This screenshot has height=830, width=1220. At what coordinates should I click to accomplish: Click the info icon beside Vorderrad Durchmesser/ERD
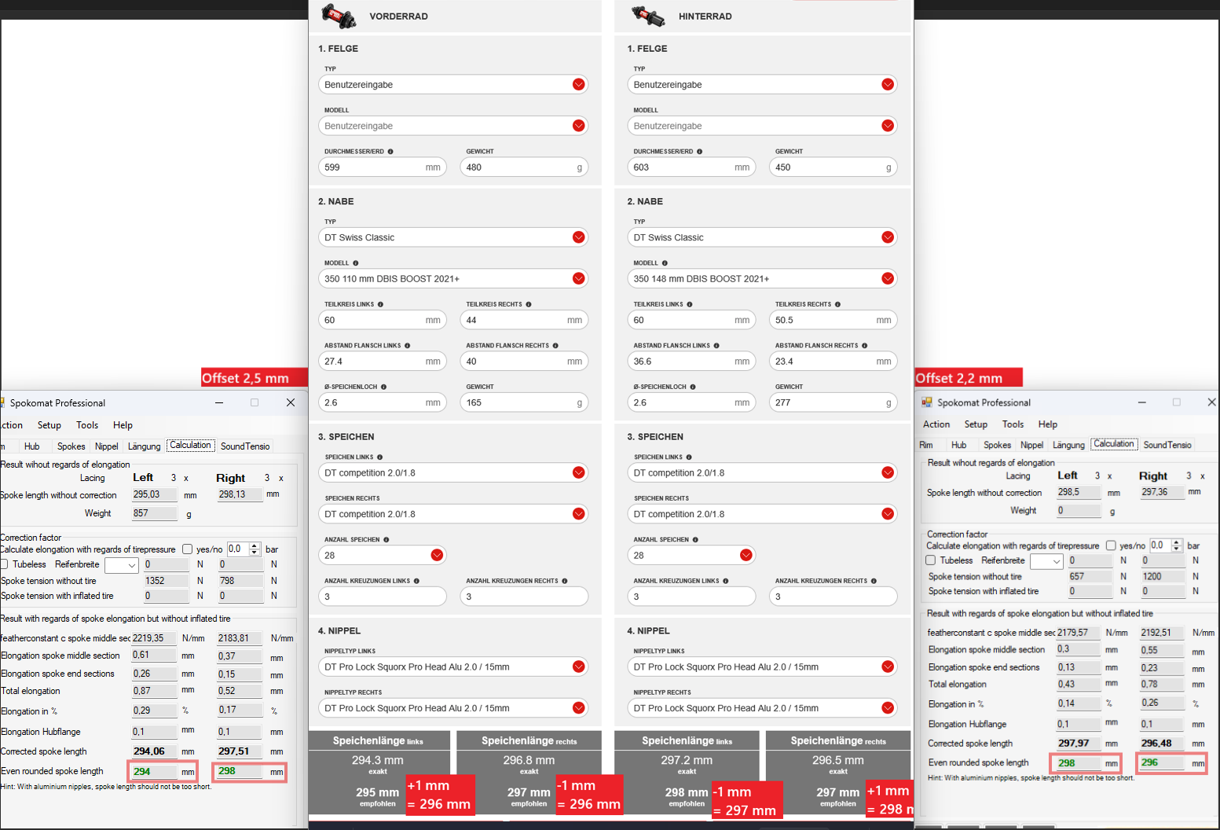390,152
